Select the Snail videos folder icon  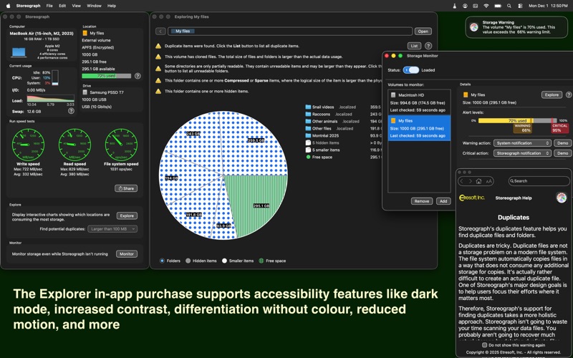[308, 107]
